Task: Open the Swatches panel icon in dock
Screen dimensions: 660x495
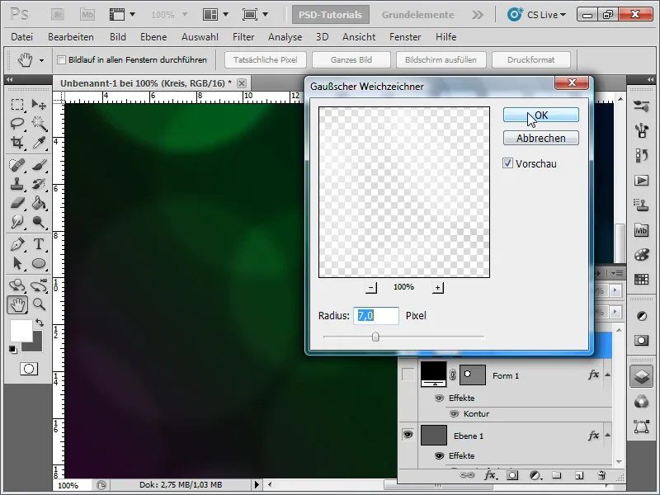Action: point(641,280)
